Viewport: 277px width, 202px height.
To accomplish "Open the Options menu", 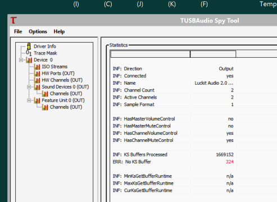I will click(x=38, y=31).
